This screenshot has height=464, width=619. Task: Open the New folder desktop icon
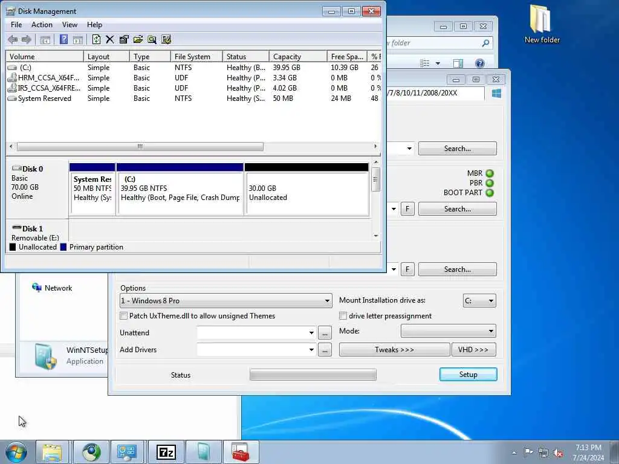point(542,24)
